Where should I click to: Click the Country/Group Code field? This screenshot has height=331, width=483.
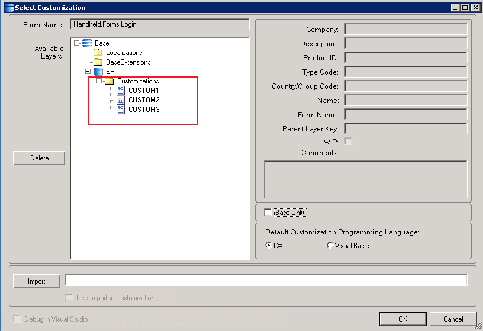406,86
